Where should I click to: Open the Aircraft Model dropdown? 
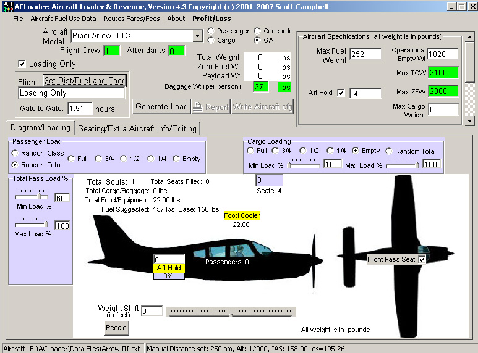197,36
